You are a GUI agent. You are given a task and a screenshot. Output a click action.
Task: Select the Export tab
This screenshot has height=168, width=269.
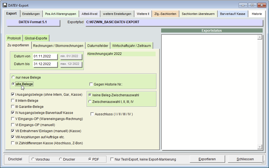[x=12, y=14]
